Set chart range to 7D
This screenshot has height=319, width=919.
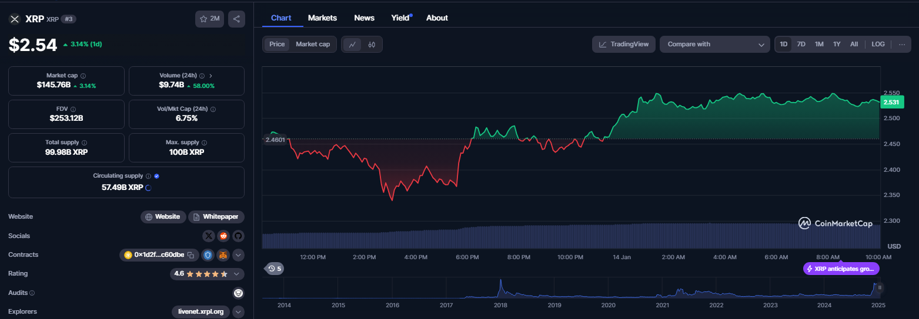[x=801, y=44]
